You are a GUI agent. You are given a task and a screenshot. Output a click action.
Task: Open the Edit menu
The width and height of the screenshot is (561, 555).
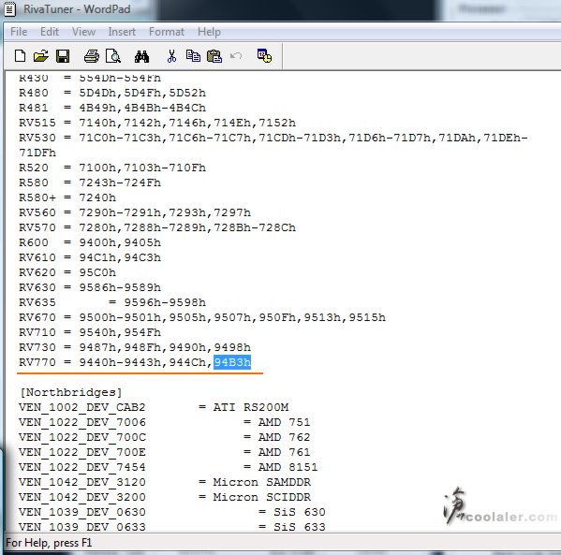50,32
